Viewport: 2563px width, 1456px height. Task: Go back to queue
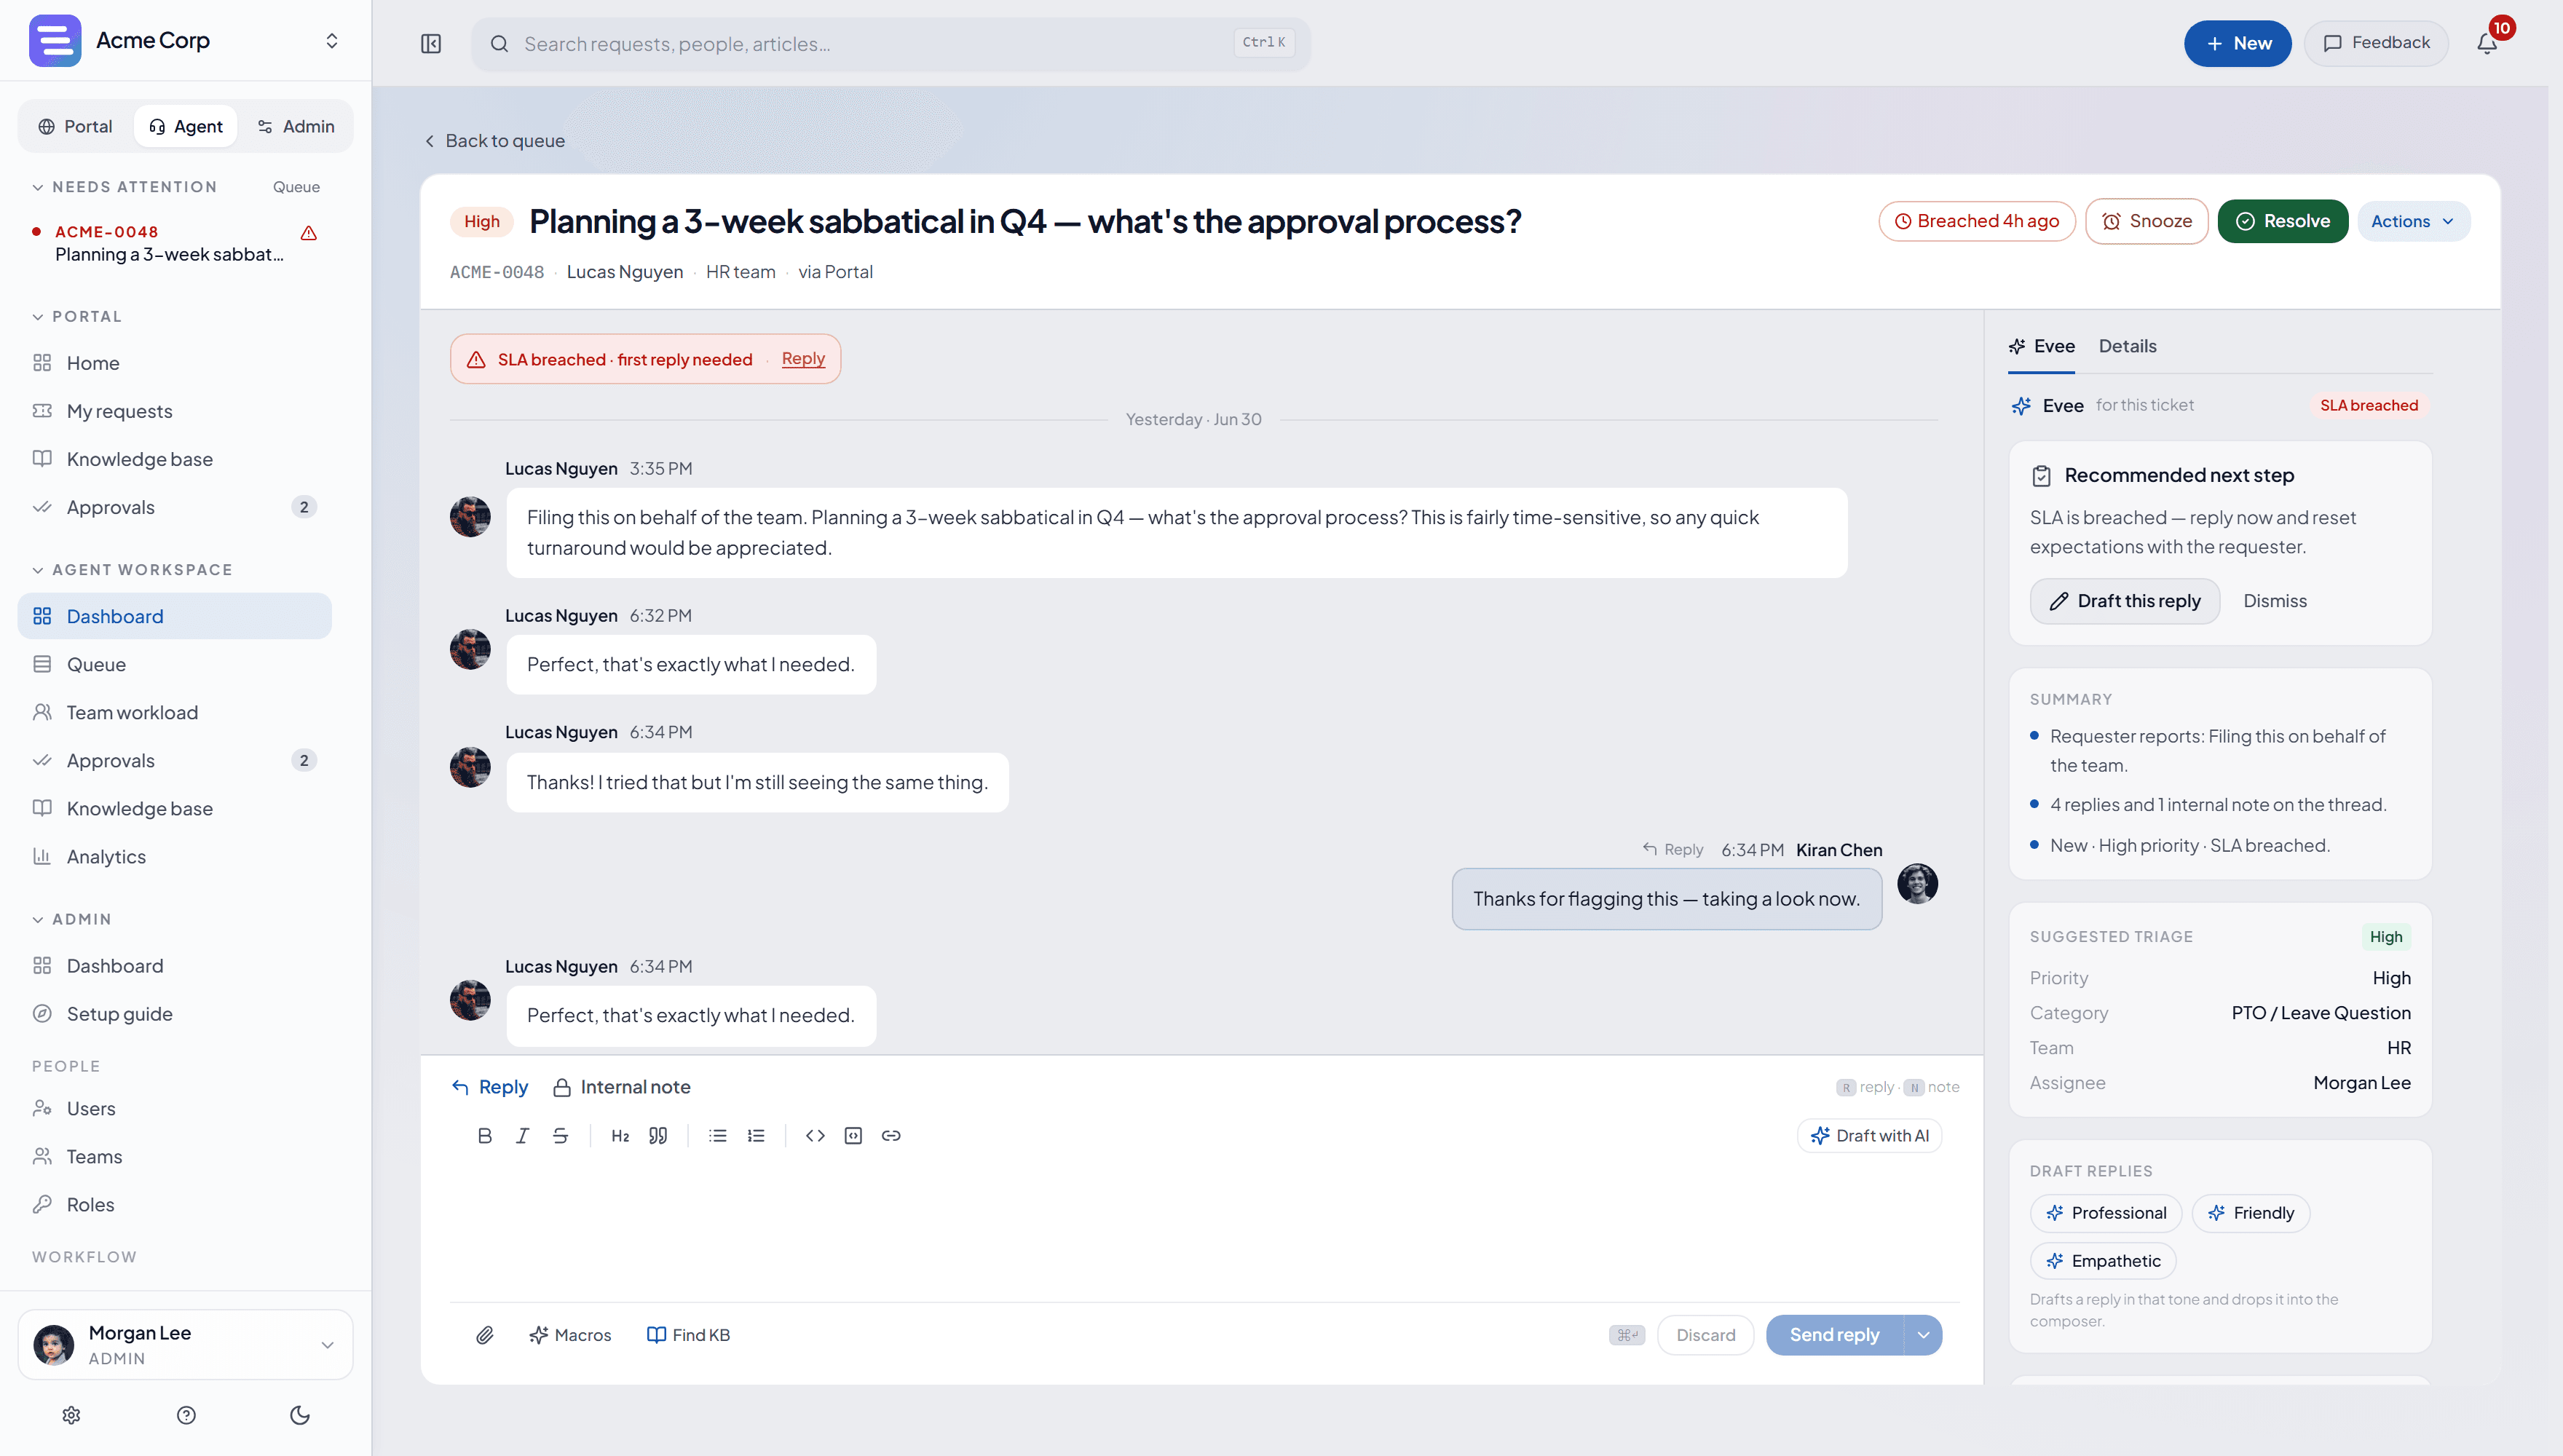click(x=495, y=141)
